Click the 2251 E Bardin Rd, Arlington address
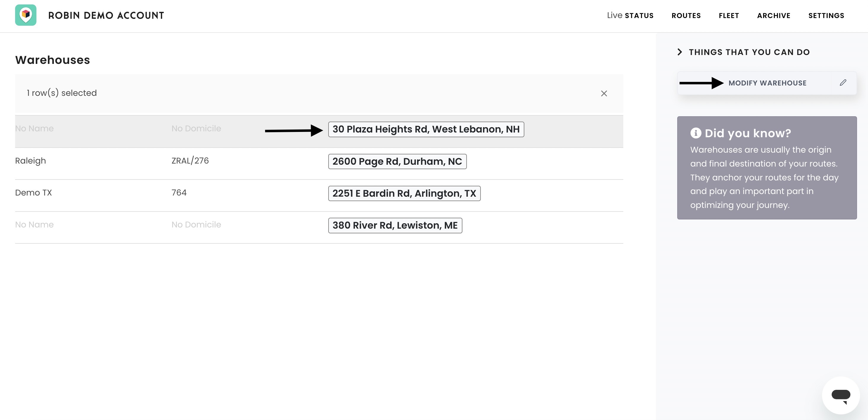This screenshot has width=868, height=420. pos(404,193)
